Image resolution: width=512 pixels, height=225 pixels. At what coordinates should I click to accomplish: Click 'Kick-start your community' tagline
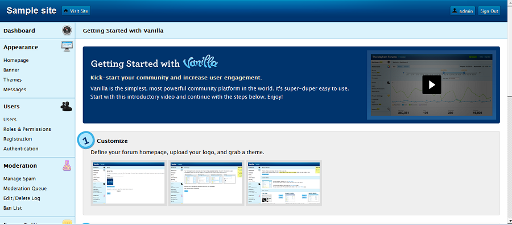tap(176, 78)
